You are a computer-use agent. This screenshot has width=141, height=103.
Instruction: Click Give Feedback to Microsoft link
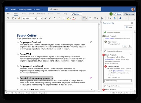[126, 93]
